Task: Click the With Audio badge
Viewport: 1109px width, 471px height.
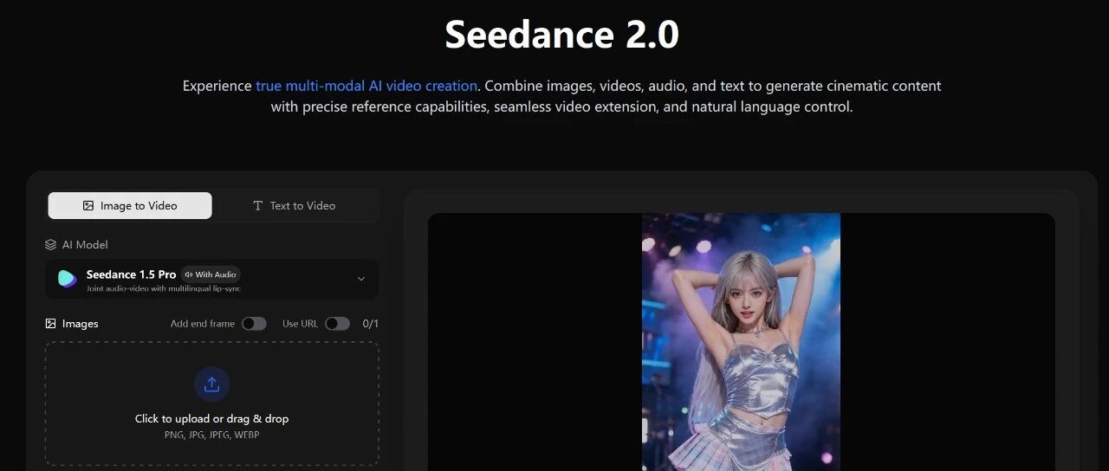Action: point(211,274)
